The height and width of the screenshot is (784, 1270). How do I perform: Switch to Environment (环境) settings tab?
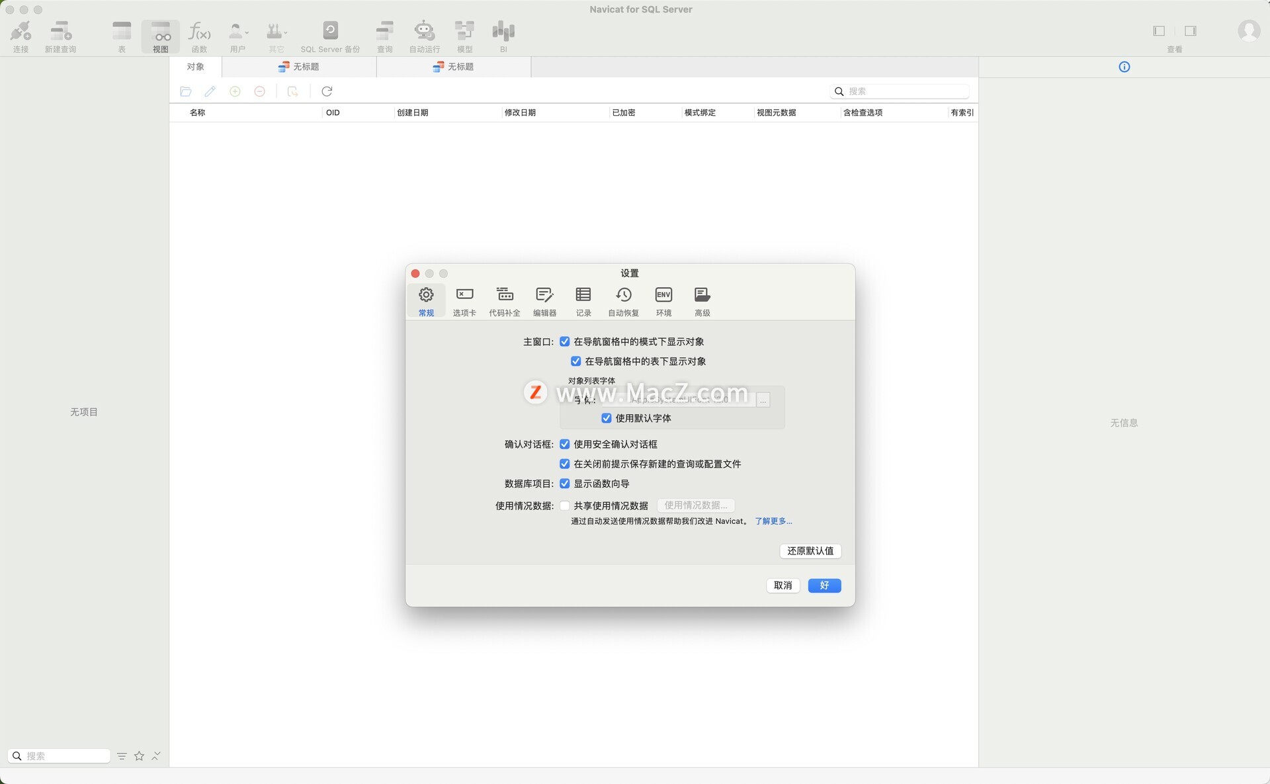click(663, 302)
